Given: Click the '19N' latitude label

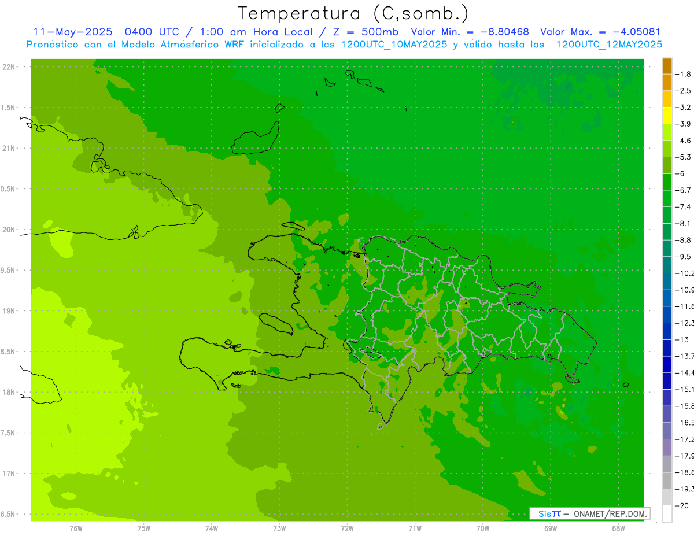Looking at the screenshot, I should coord(9,310).
